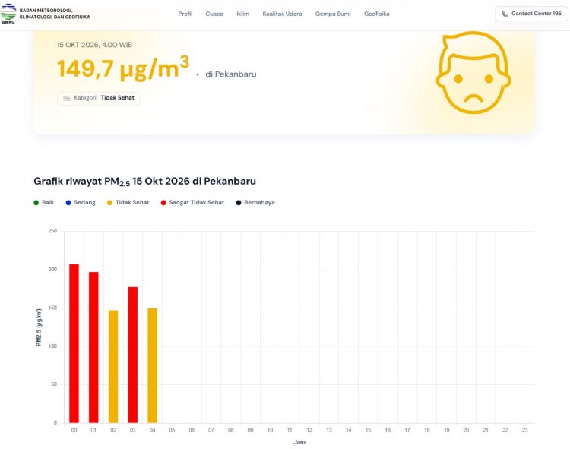Viewport: 570px width, 449px height.
Task: Click the Grafik riwayat PM2.5 heading
Action: (x=144, y=182)
